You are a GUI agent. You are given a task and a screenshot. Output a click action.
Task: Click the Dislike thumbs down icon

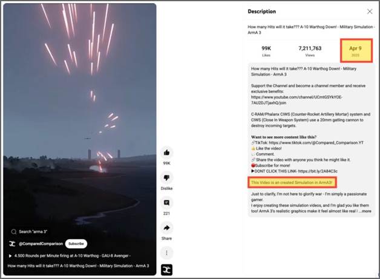(x=166, y=178)
